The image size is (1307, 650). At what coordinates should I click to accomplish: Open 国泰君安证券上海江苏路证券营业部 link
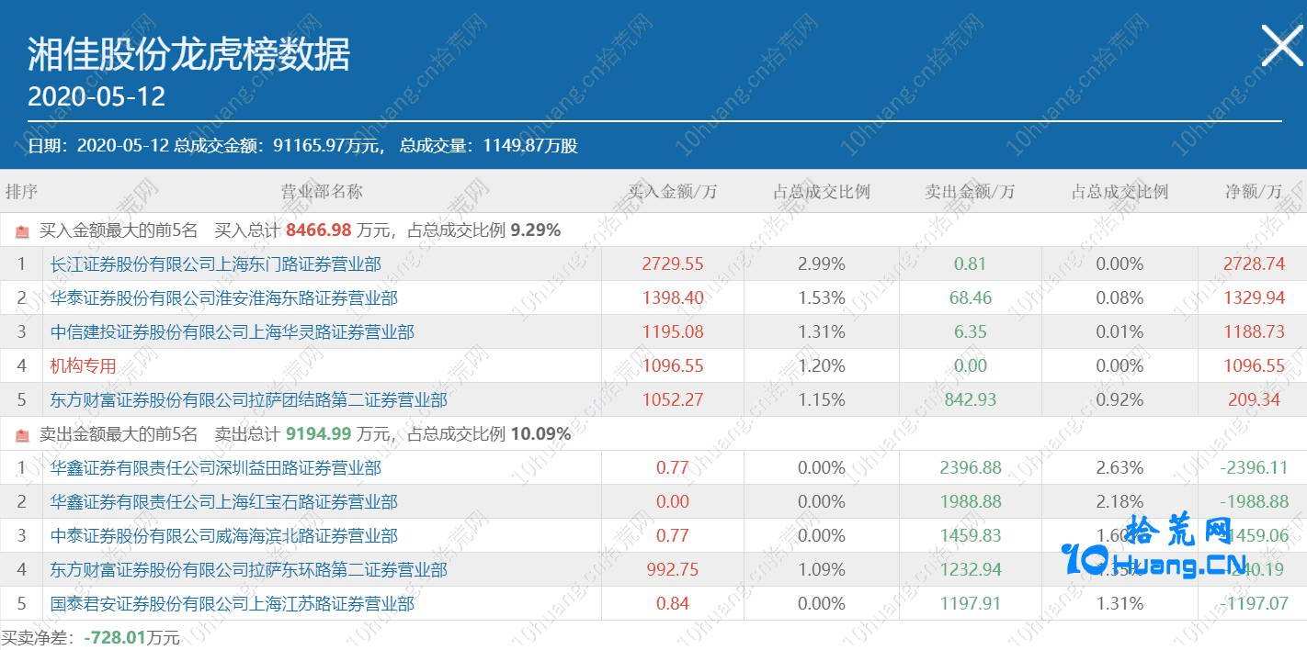[x=232, y=604]
